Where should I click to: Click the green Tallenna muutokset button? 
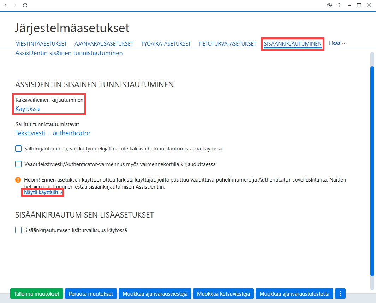(x=37, y=294)
